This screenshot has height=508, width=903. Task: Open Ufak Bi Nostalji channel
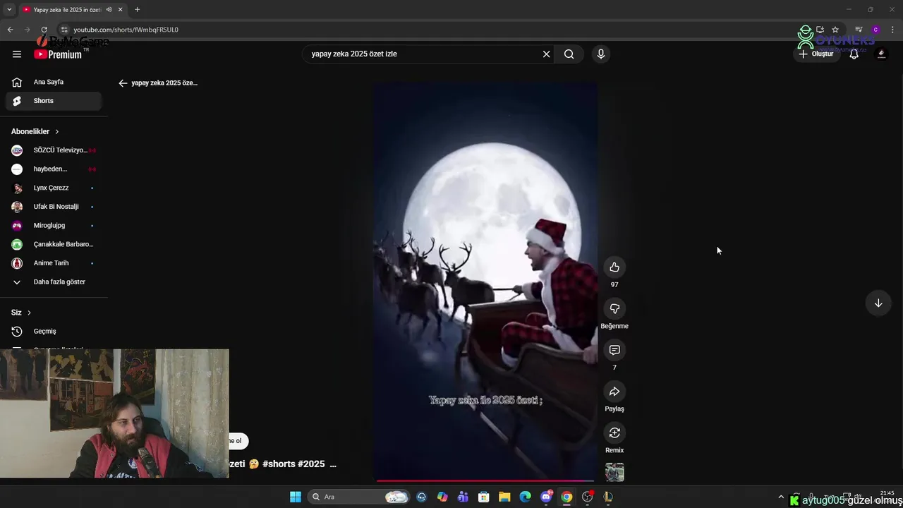pyautogui.click(x=54, y=207)
